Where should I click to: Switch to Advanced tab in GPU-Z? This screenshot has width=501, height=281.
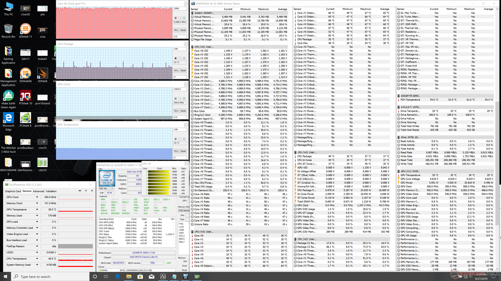[38, 191]
